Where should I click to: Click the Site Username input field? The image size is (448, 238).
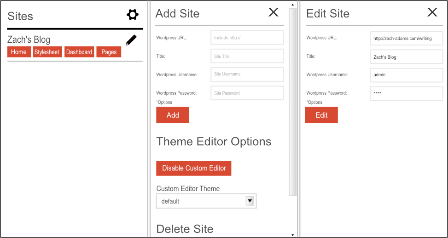[x=247, y=74]
